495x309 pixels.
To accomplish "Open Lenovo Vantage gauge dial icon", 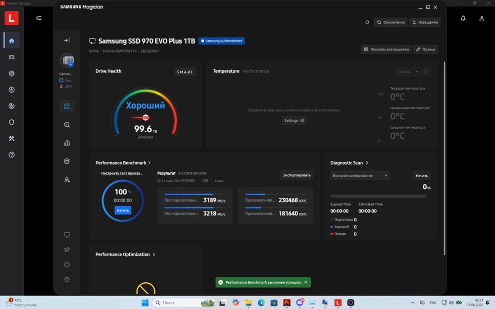I will click(12, 106).
